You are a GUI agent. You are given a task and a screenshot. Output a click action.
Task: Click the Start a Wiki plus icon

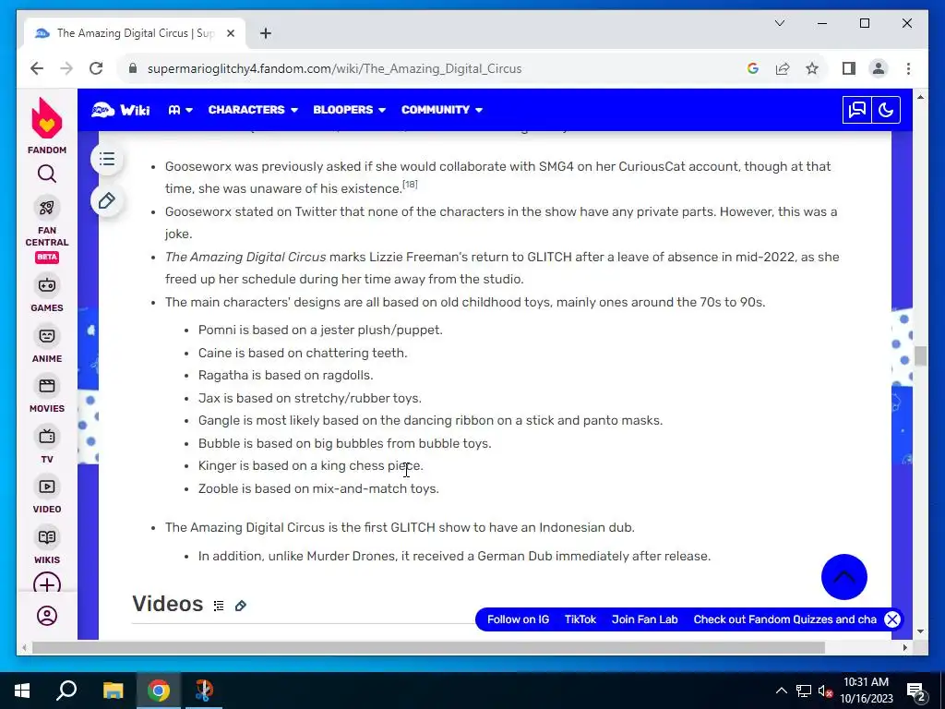(46, 584)
